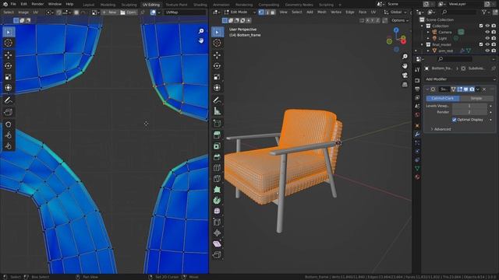Select the Shear tool
Screen dimensions: 499x280
(217, 243)
